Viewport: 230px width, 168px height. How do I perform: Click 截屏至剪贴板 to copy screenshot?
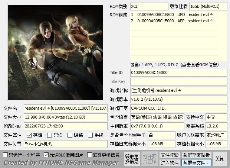[x=196, y=155]
